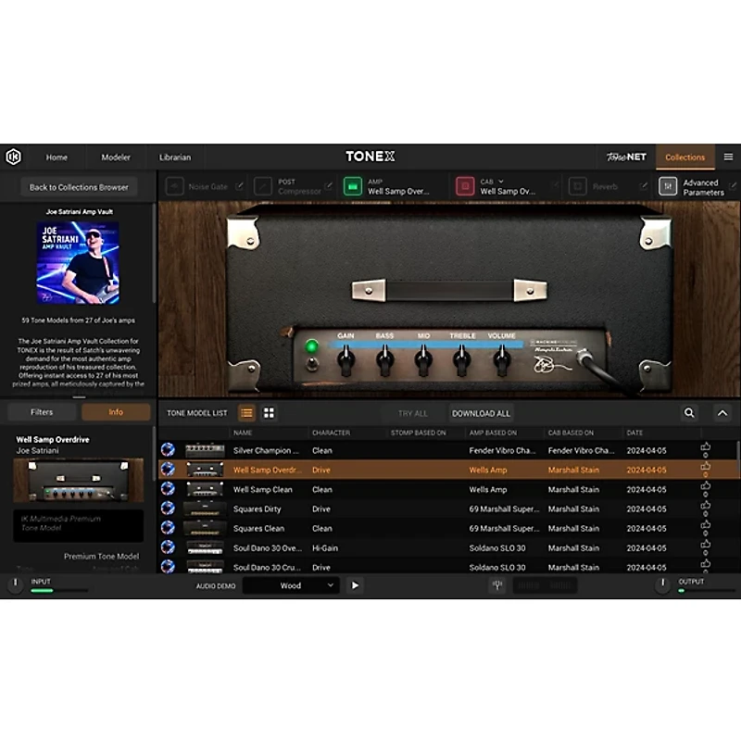Edit Compressor settings pencil icon
741x741 pixels.
(328, 186)
